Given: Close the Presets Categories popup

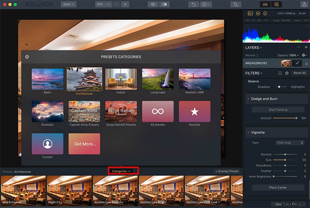Looking at the screenshot, I should click(x=27, y=57).
